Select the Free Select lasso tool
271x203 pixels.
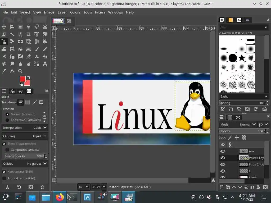point(37,27)
